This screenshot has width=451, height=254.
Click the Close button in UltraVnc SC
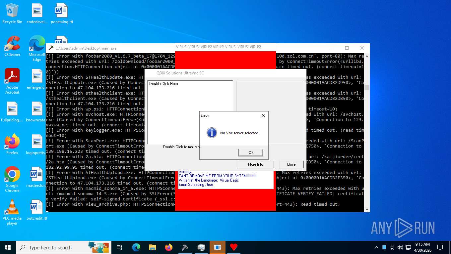(291, 164)
